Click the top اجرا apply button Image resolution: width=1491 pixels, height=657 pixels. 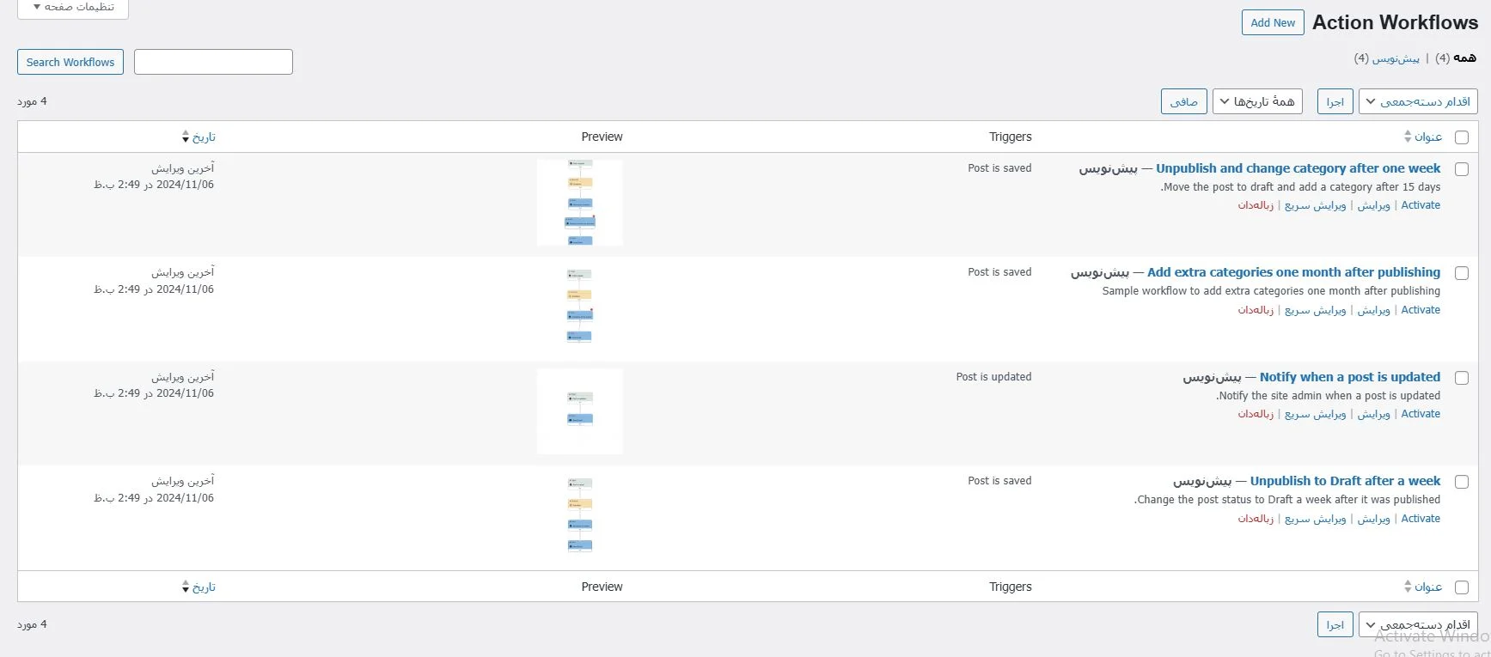[x=1335, y=101]
